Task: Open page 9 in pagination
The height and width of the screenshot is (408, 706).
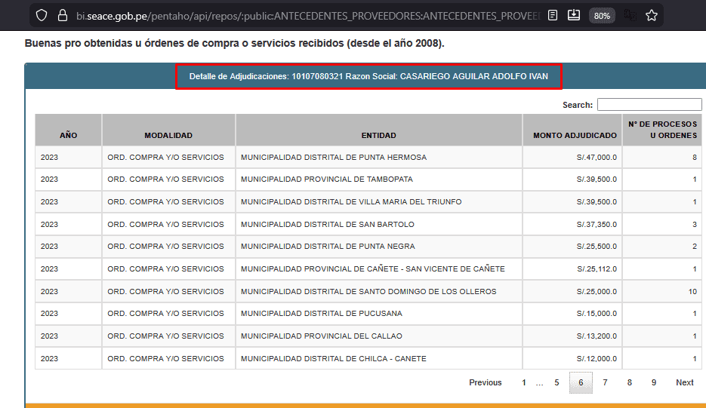Action: tap(654, 382)
